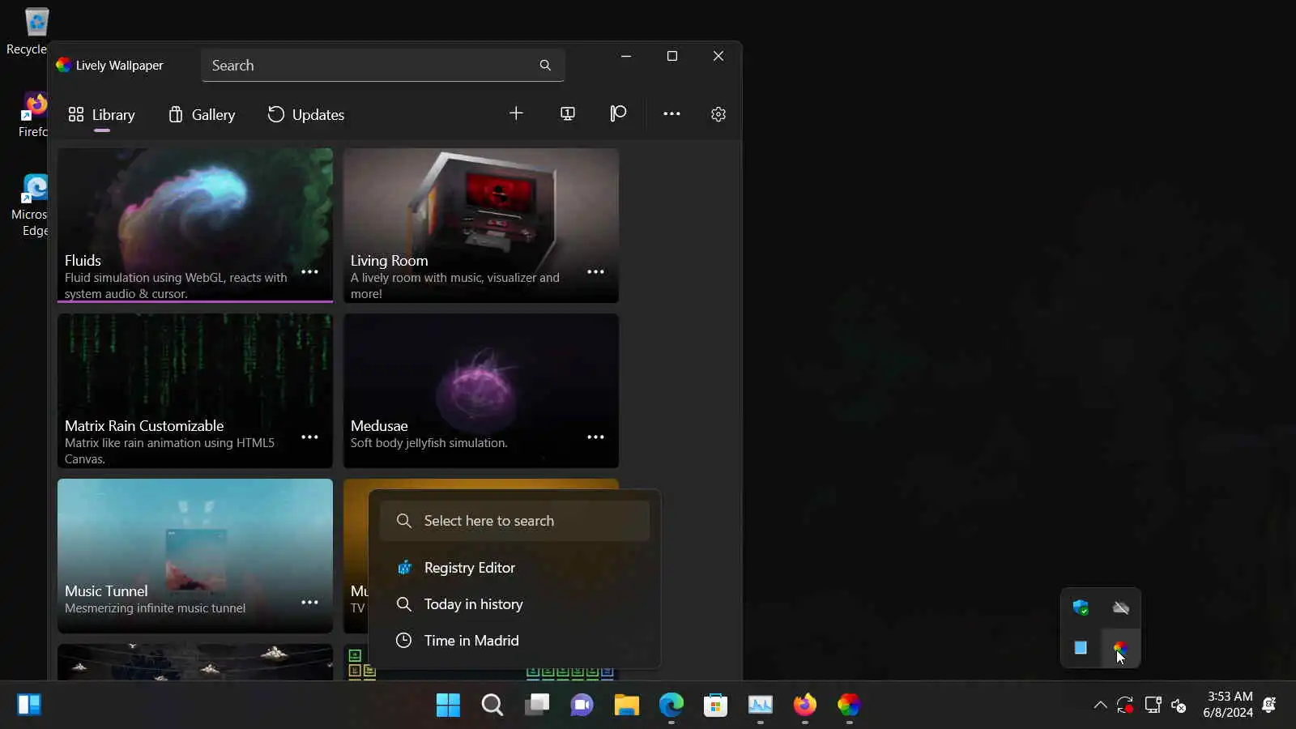Switch to Microsoft Edge on taskbar
The image size is (1296, 729).
pos(671,706)
